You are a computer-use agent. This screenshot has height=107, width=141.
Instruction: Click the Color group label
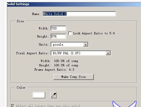[x=21, y=87]
